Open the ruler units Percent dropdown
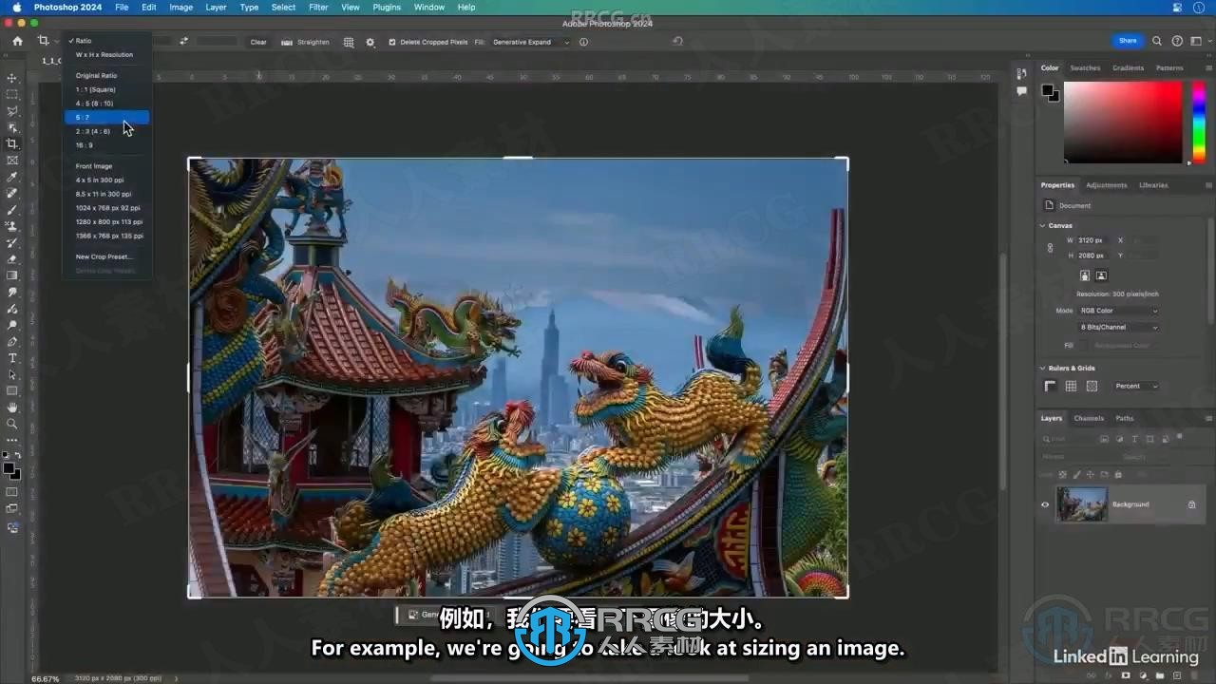 point(1136,386)
